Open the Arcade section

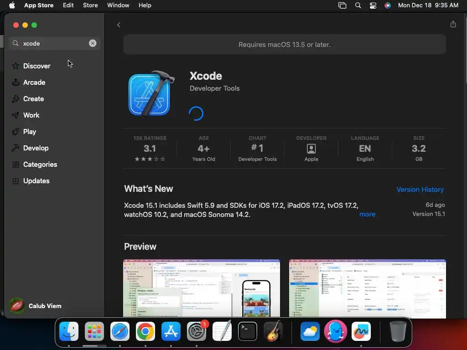(x=29, y=82)
